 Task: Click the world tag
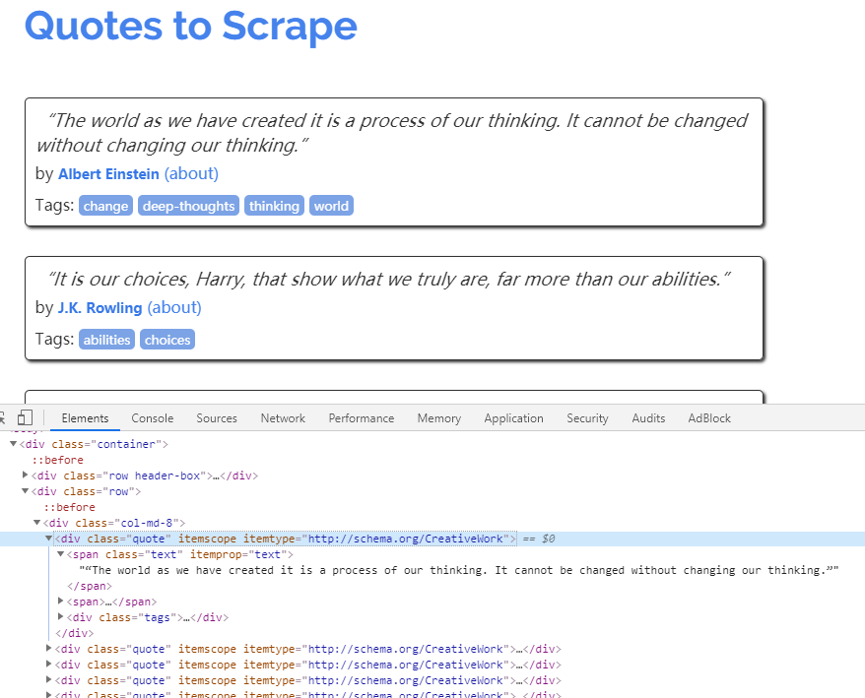[x=331, y=206]
